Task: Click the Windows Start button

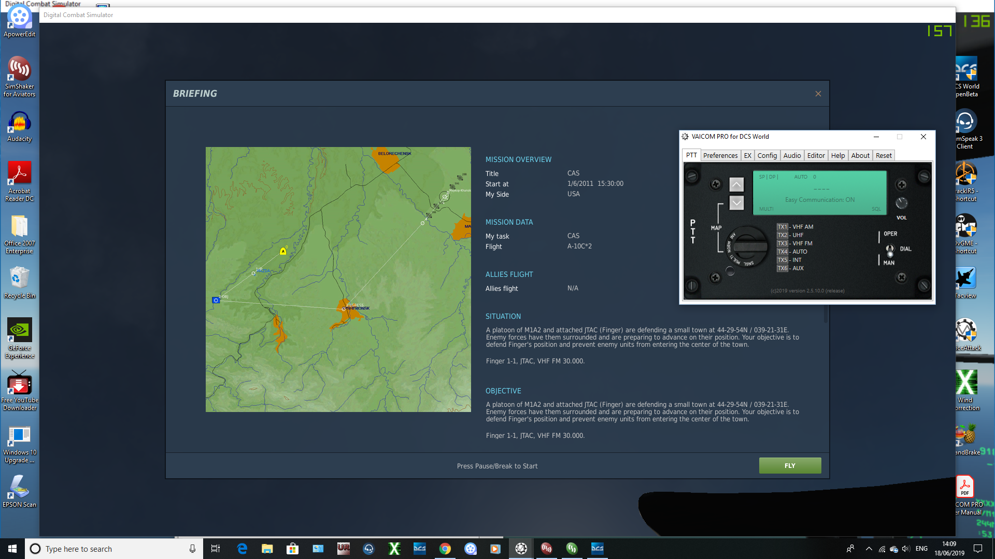Action: coord(12,549)
